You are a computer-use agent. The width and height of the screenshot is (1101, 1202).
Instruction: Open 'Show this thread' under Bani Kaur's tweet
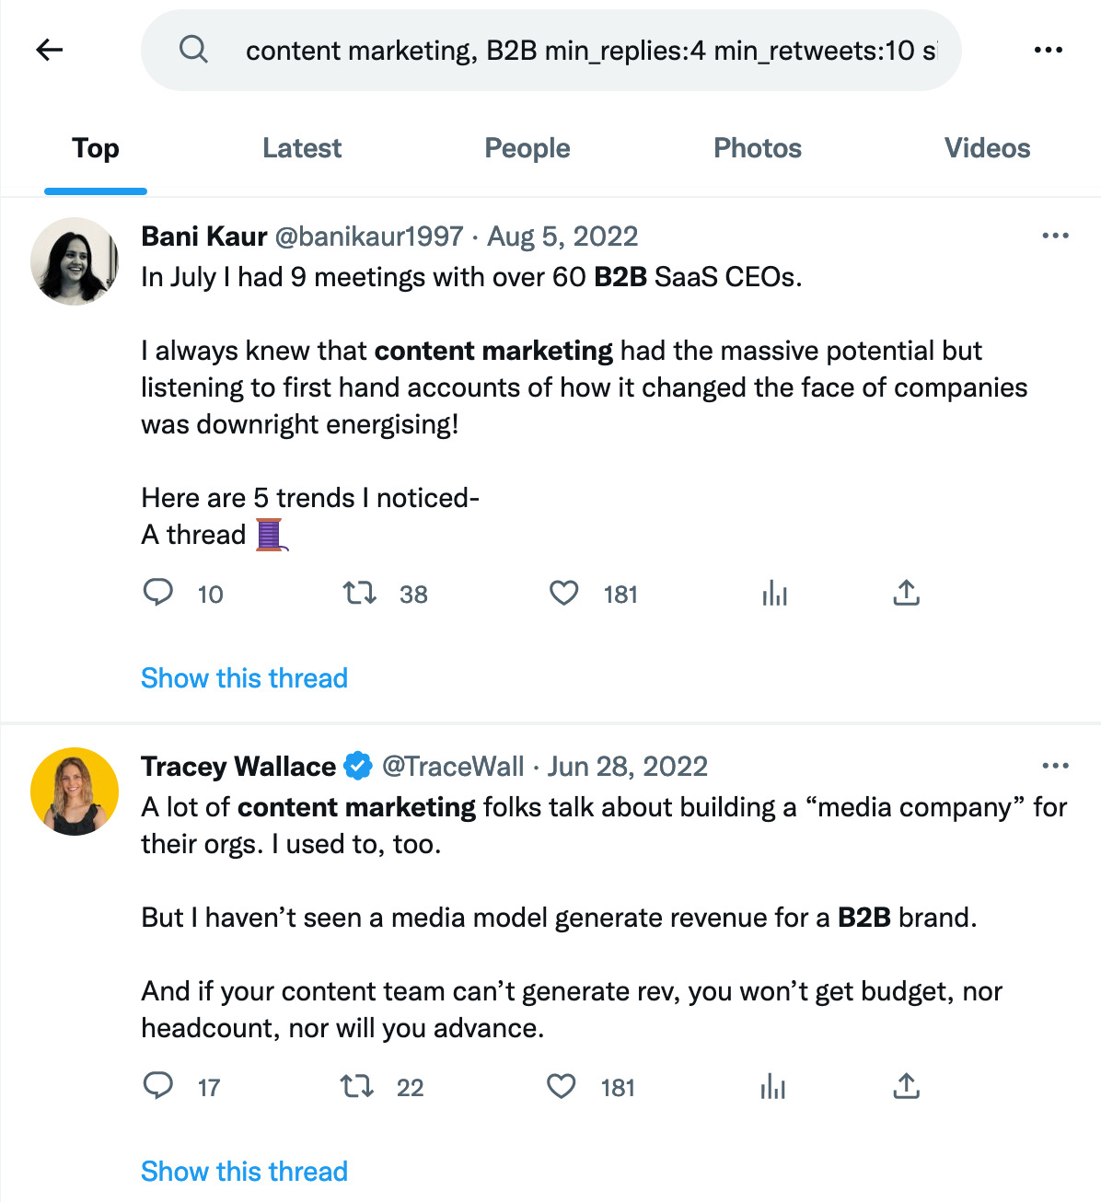point(244,678)
